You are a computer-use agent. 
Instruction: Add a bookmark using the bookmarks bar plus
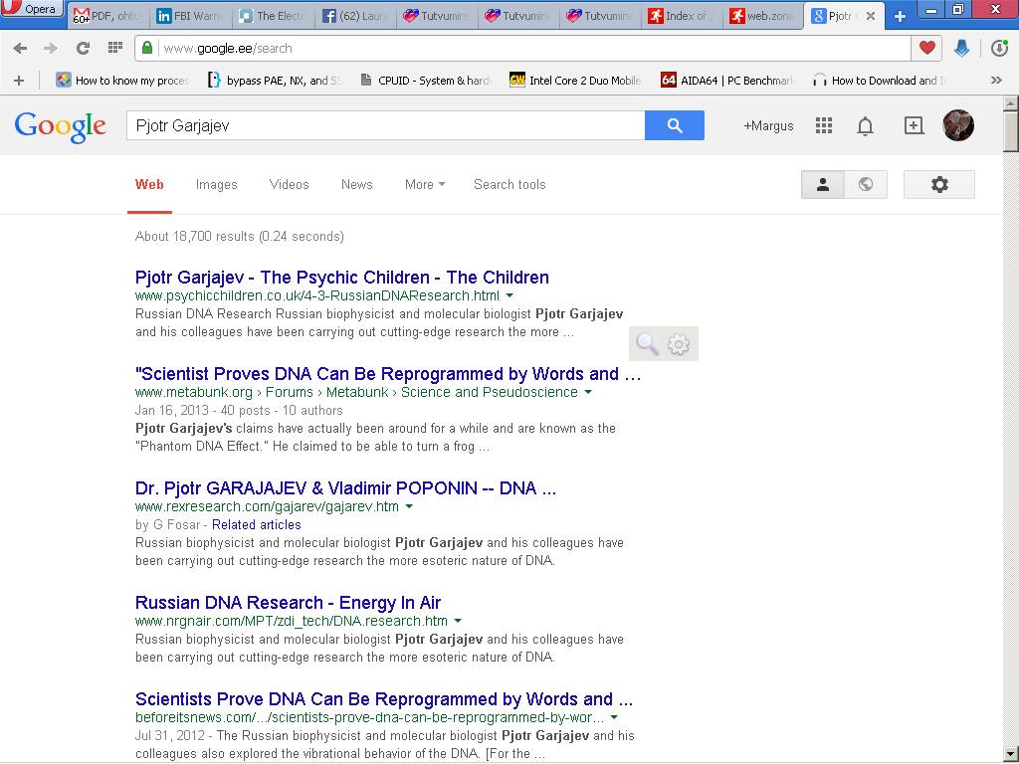point(19,81)
